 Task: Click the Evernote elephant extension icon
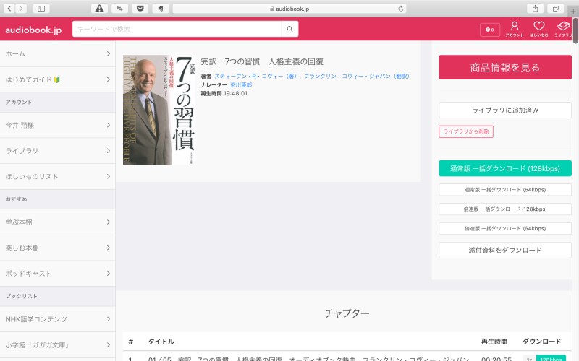click(x=160, y=9)
